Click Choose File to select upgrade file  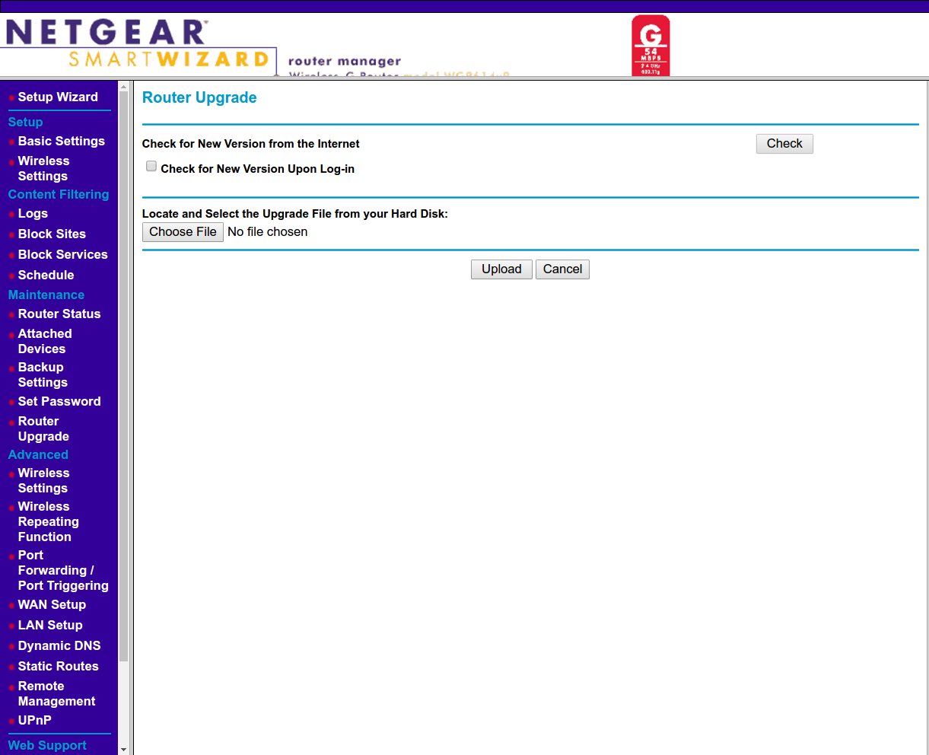pyautogui.click(x=183, y=232)
